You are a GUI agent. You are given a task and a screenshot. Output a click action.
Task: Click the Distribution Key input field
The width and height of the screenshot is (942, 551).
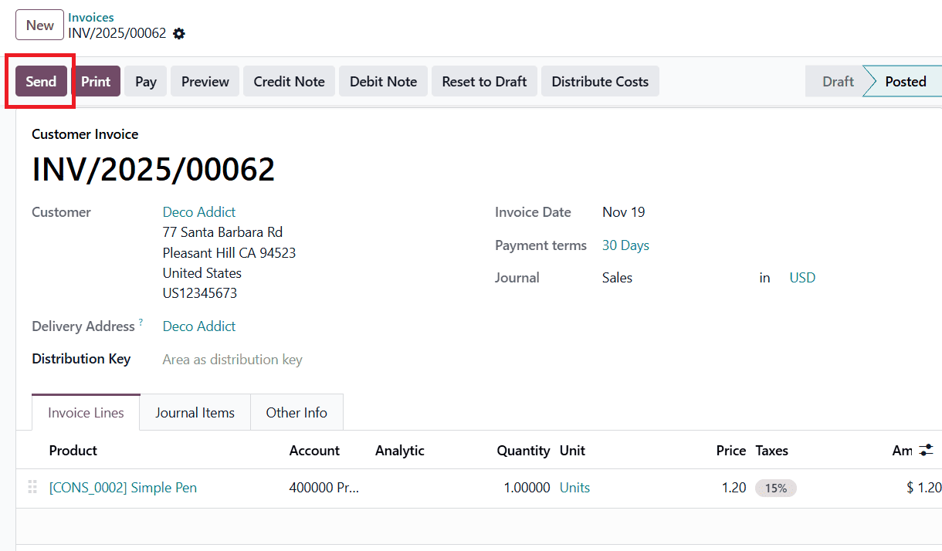[232, 359]
